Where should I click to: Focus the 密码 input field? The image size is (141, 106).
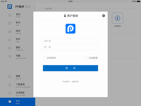coord(70,47)
